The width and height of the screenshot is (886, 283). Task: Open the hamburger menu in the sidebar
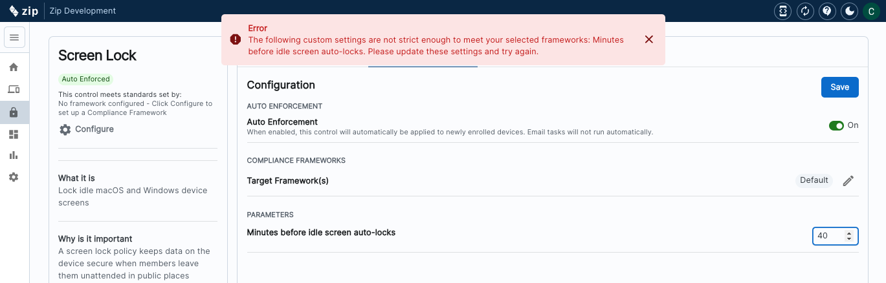[14, 37]
